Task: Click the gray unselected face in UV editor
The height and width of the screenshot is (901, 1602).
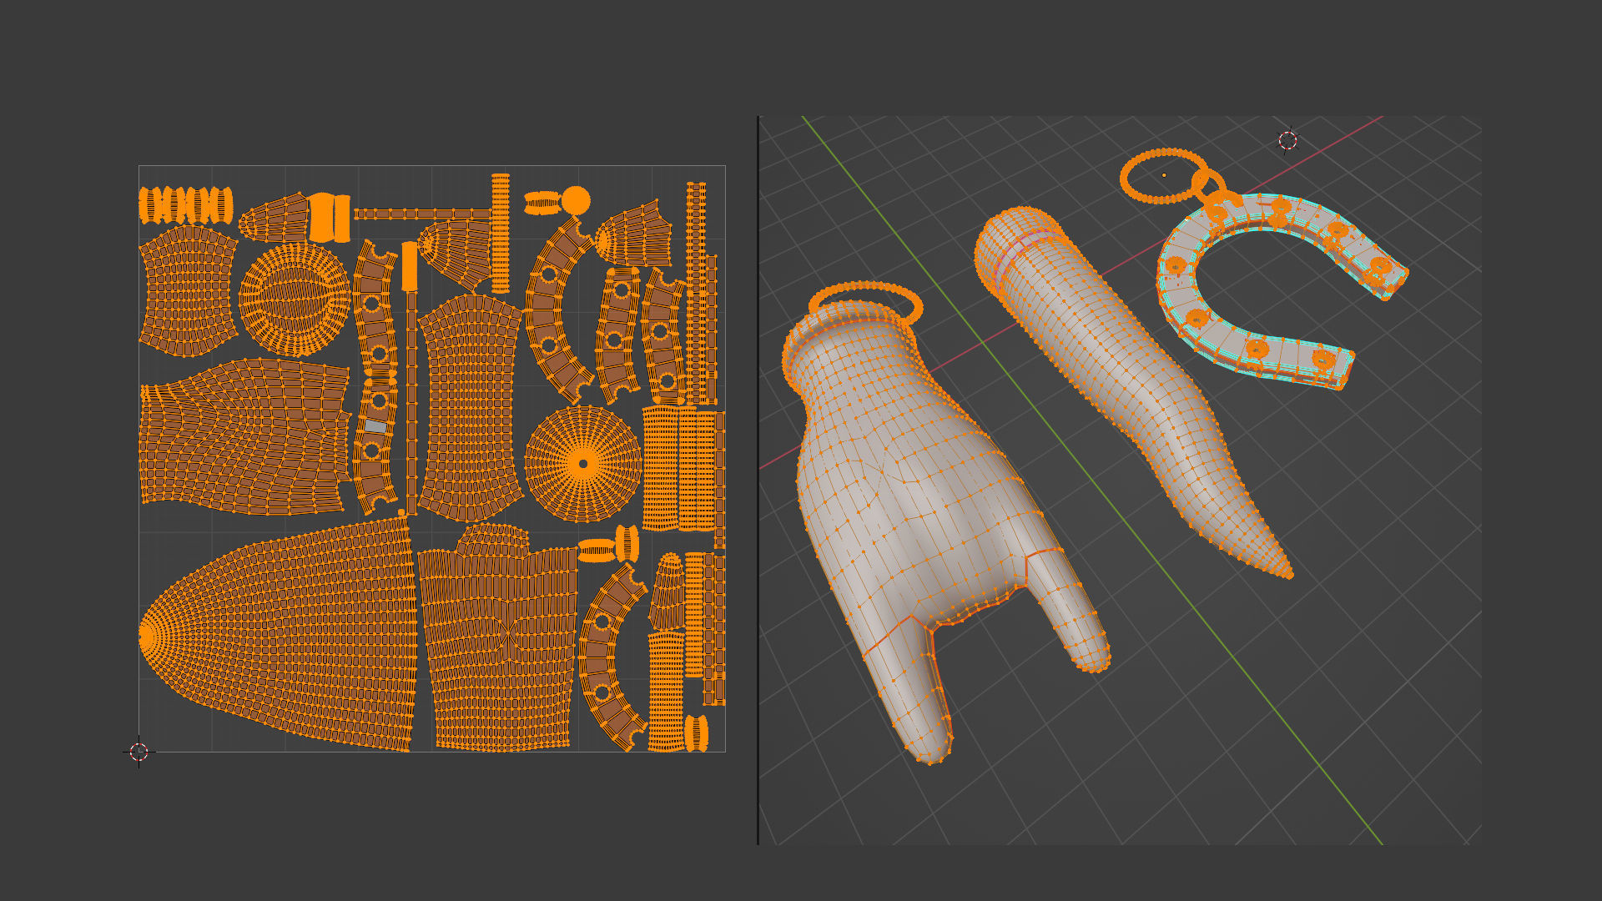Action: pos(375,426)
